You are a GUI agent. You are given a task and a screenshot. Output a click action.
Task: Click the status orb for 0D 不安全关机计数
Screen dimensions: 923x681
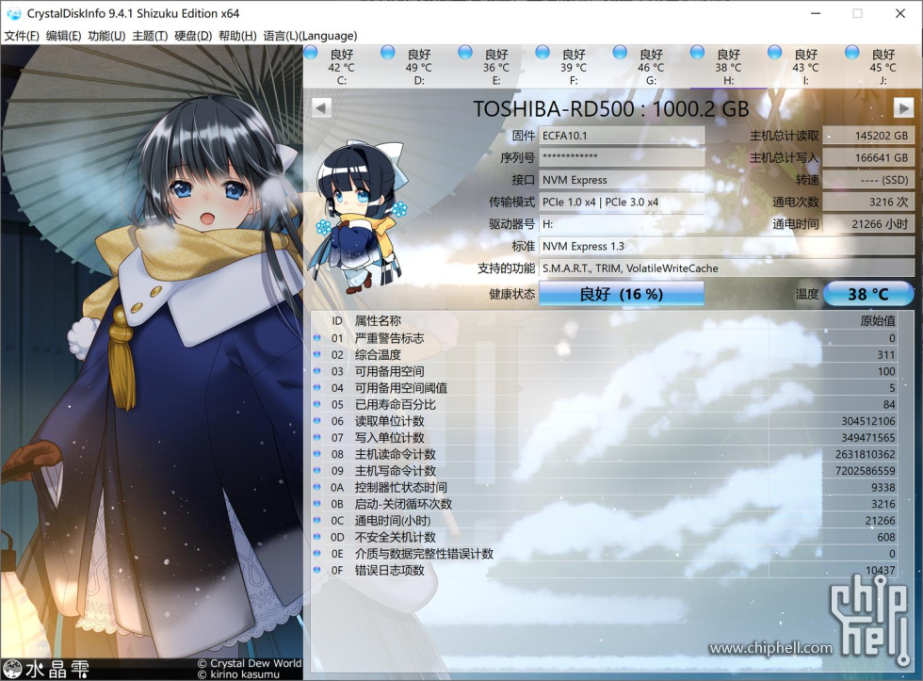pyautogui.click(x=317, y=536)
